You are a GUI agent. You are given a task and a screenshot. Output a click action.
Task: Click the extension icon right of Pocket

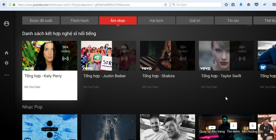coord(265,5)
